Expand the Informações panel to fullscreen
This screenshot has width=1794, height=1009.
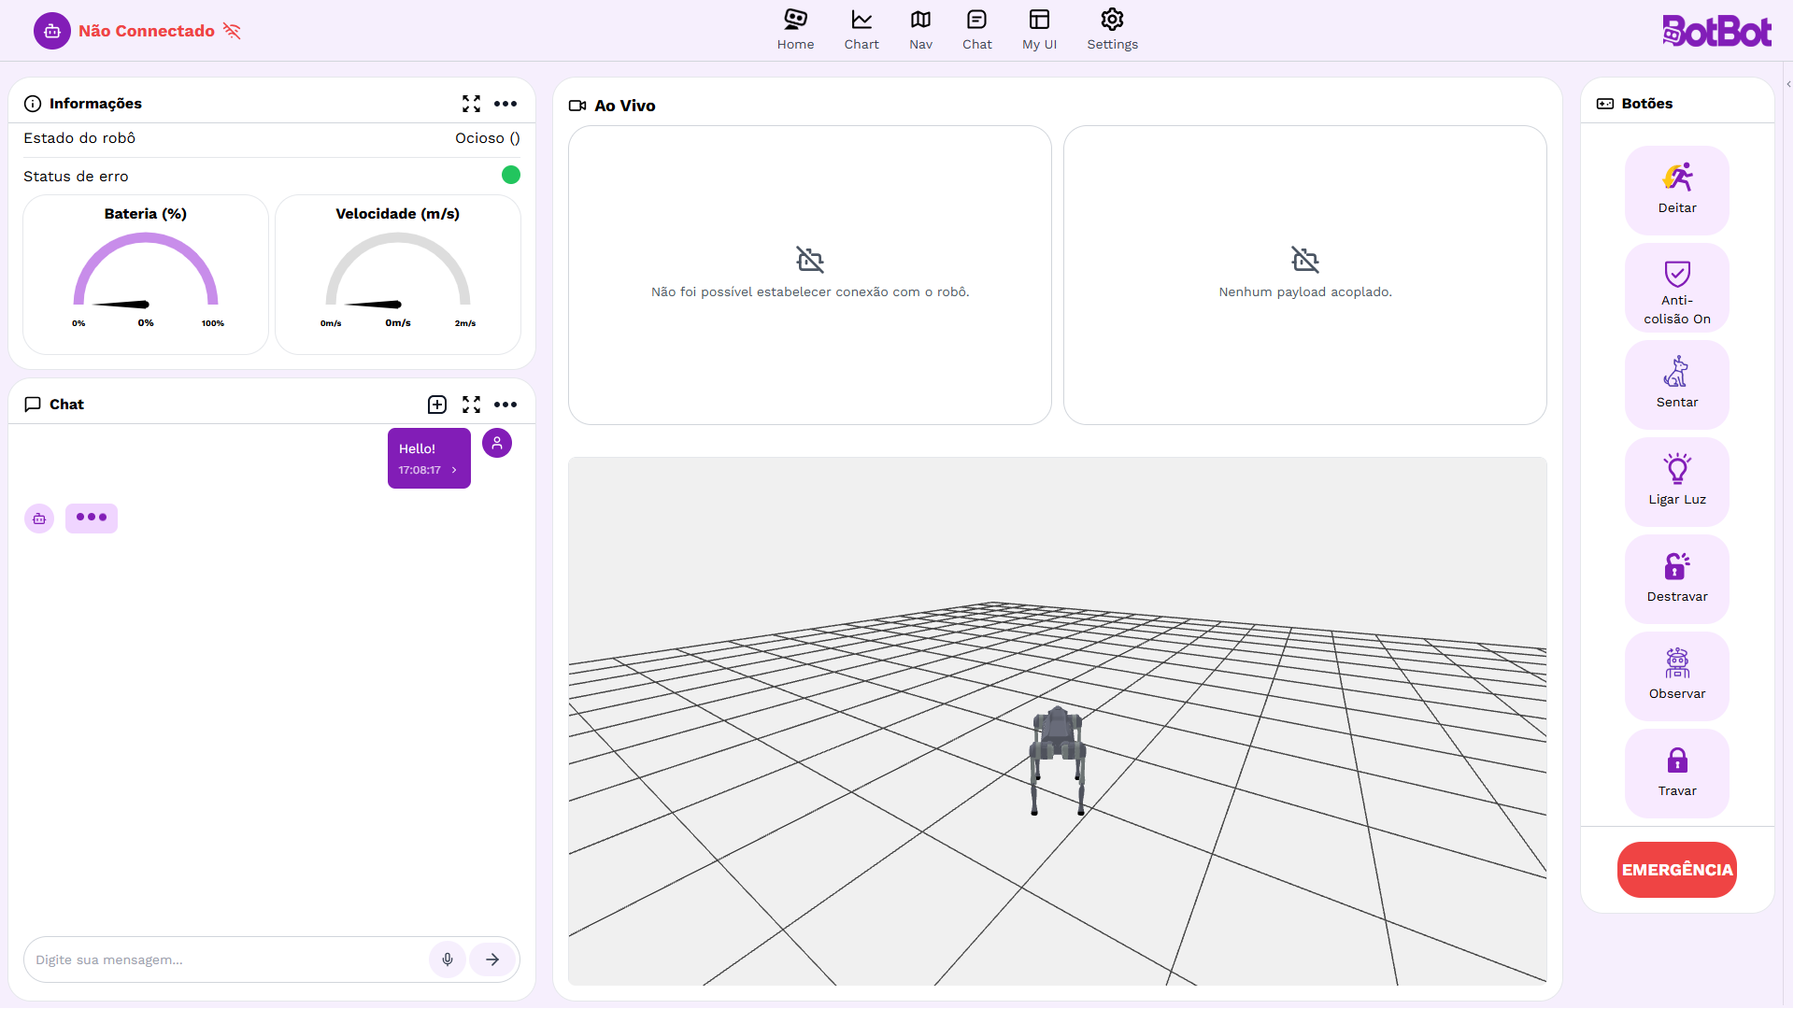pos(471,104)
